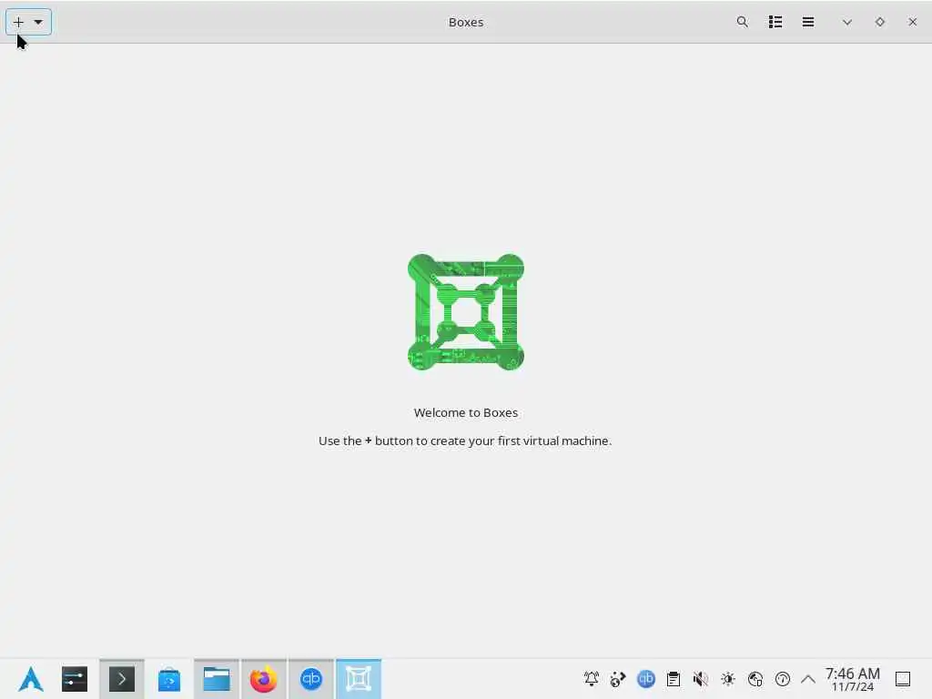The height and width of the screenshot is (699, 932).
Task: Open qBittorrent from the taskbar
Action: pyautogui.click(x=311, y=679)
